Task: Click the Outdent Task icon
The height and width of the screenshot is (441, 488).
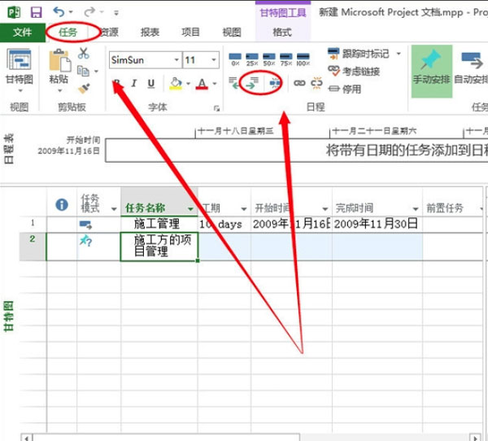Action: (234, 82)
